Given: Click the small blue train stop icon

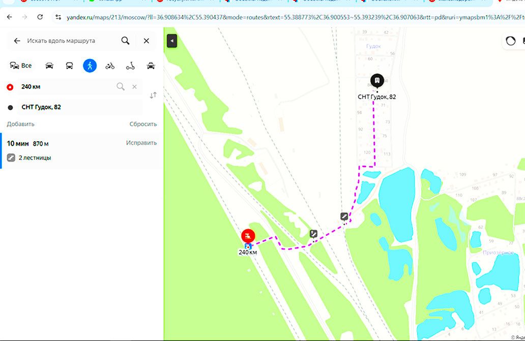Looking at the screenshot, I should (248, 246).
